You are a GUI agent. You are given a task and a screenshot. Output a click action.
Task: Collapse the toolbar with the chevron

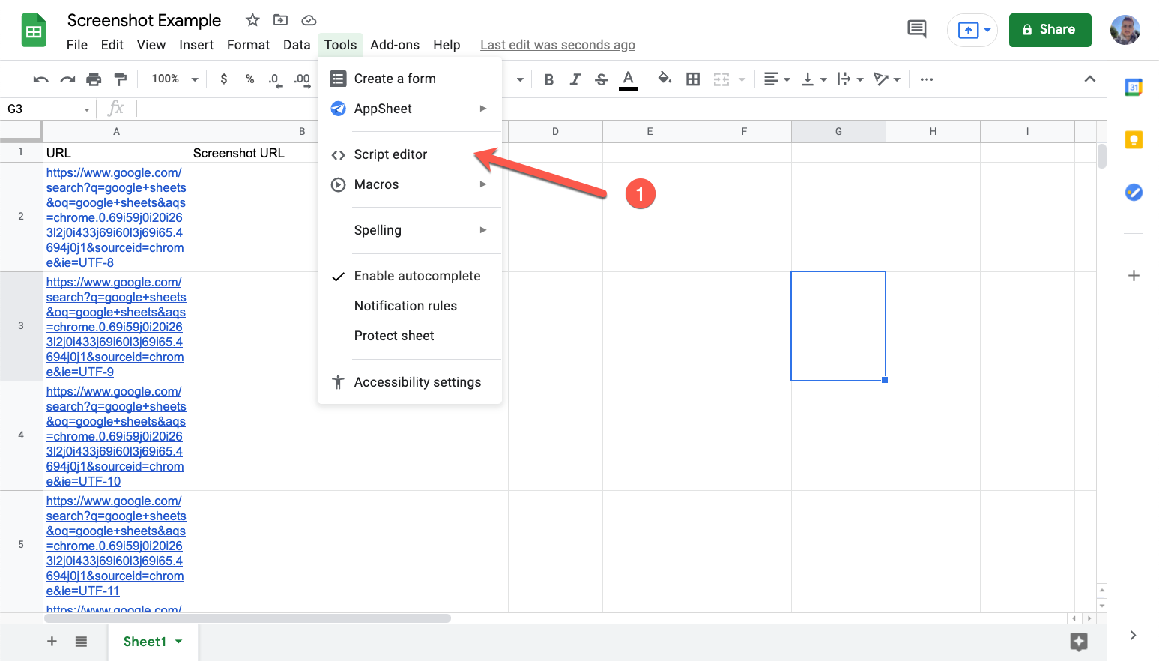click(x=1090, y=79)
